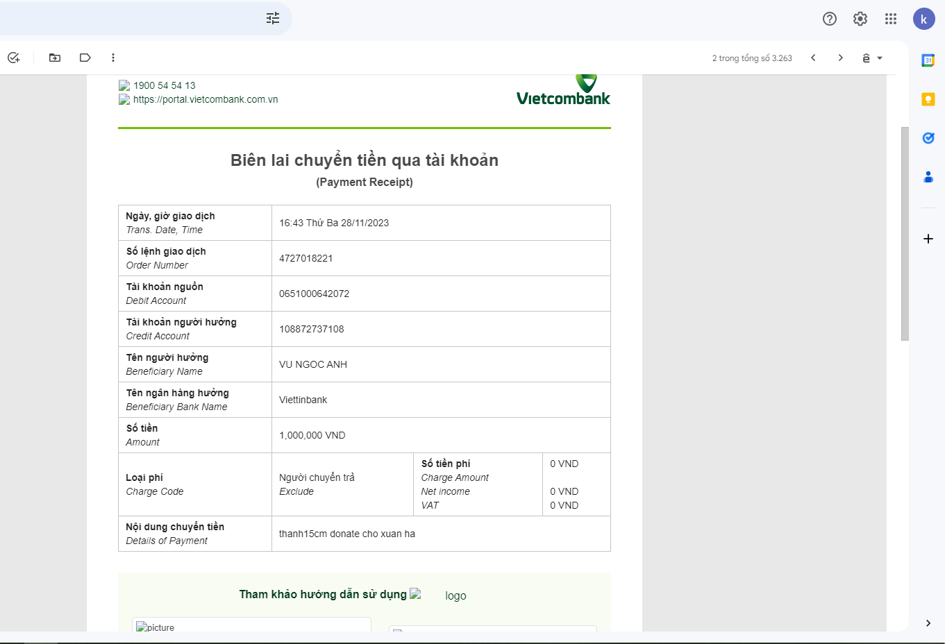Click Move to folder icon

point(55,58)
